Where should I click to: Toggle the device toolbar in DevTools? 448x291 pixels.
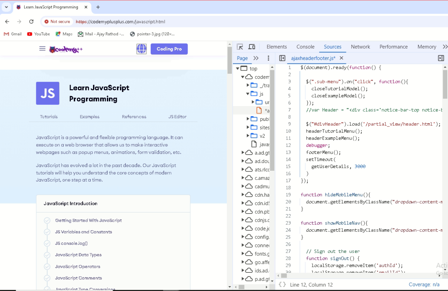(252, 46)
